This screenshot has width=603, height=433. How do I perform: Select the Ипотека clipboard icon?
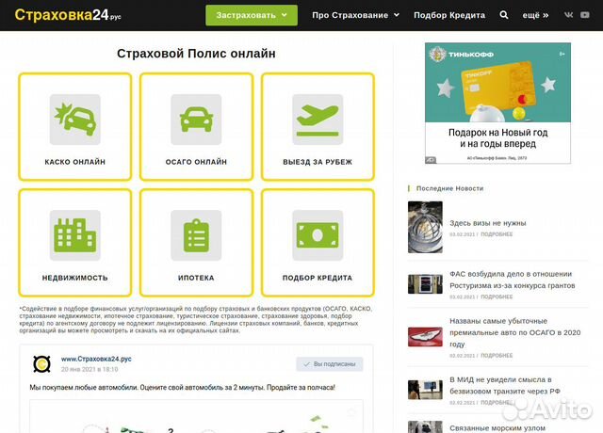pos(196,234)
